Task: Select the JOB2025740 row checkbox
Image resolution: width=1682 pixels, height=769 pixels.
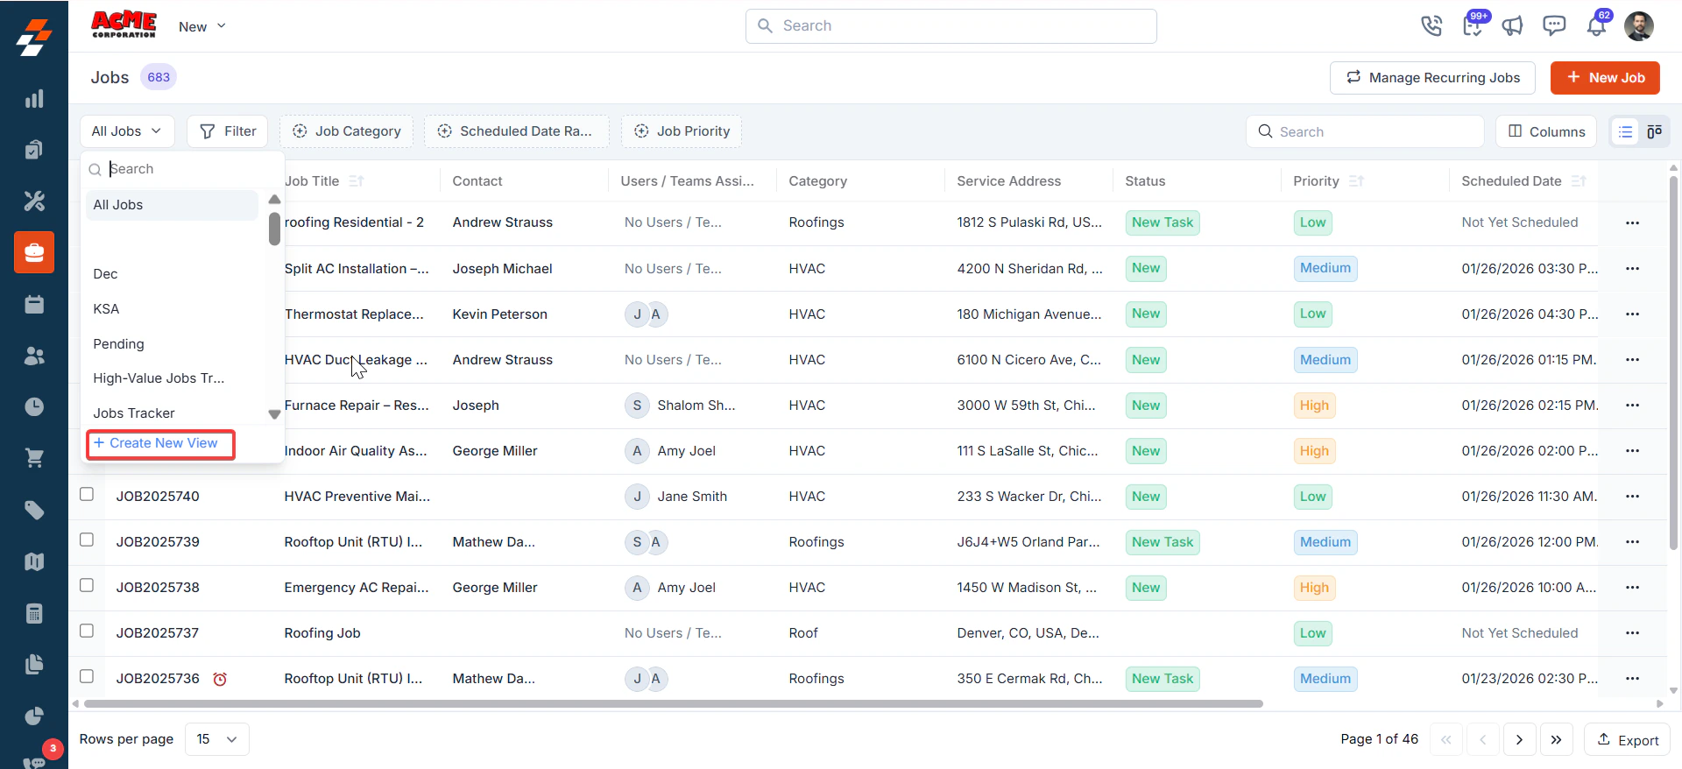Action: (87, 494)
